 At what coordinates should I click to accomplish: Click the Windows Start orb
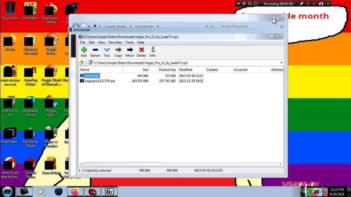pos(7,192)
